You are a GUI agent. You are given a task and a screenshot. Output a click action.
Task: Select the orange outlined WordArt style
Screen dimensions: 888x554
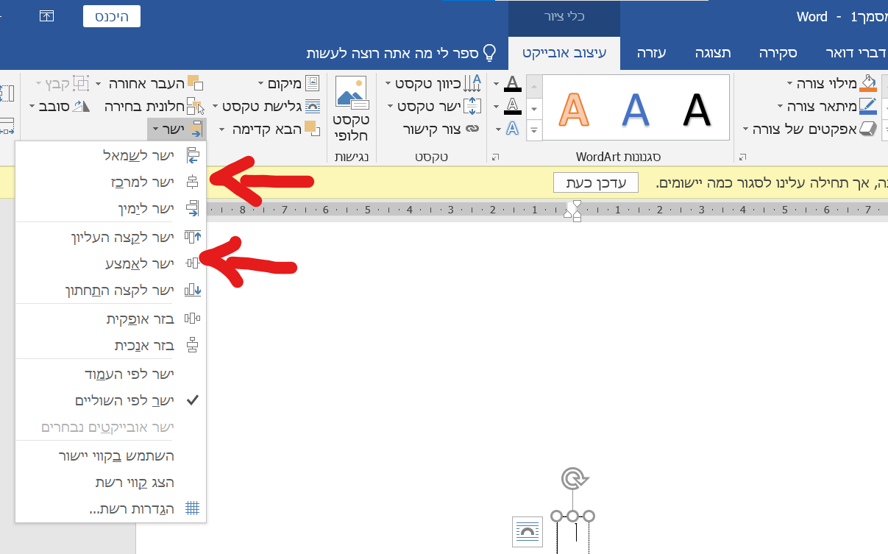pos(575,110)
